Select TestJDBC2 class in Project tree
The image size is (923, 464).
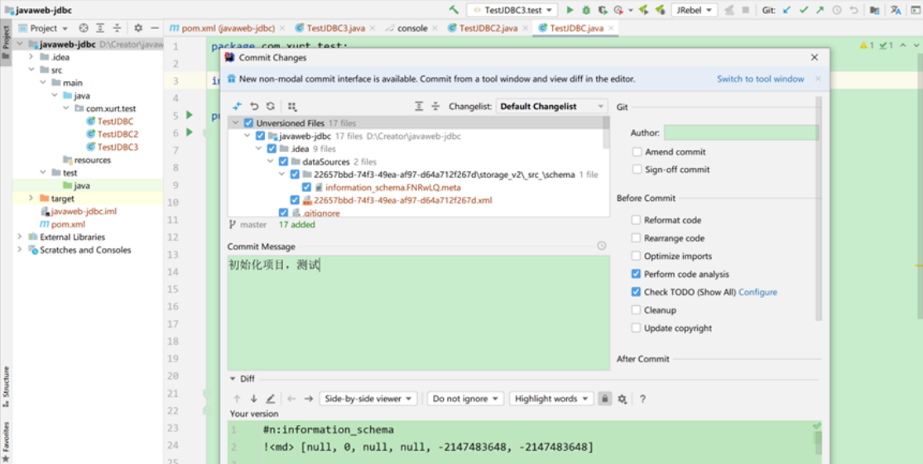point(118,134)
